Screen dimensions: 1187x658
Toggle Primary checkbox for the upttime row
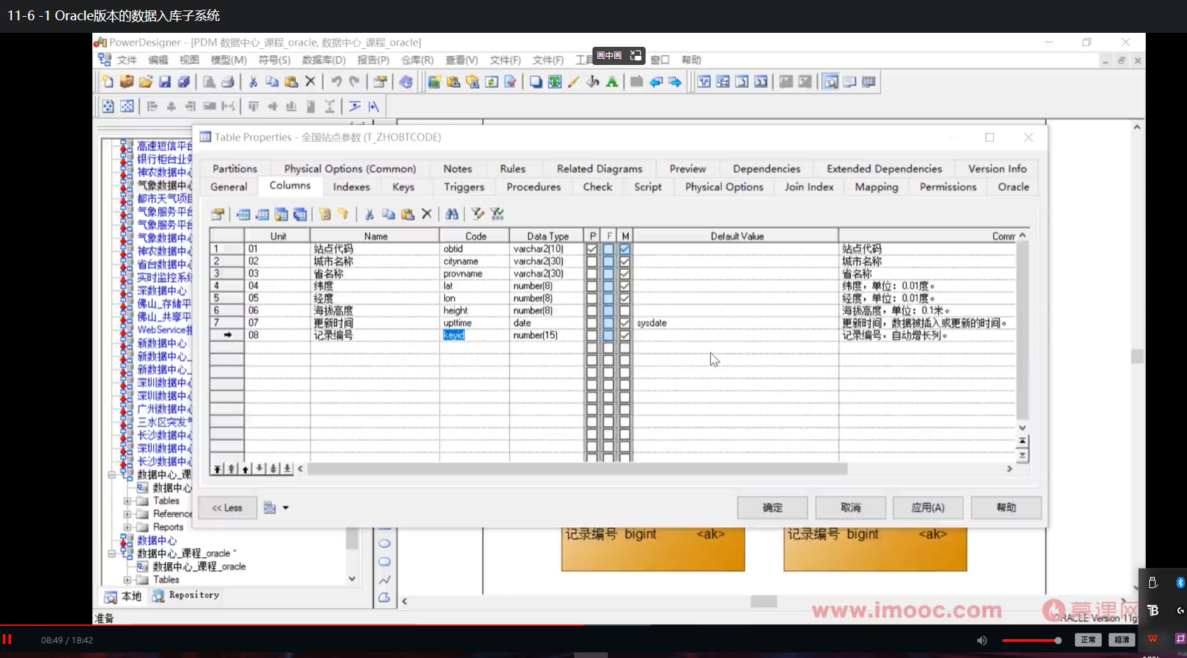click(x=592, y=323)
